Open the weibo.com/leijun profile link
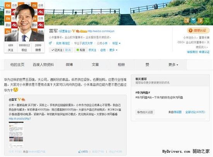This screenshot has width=213, height=157. point(101,31)
